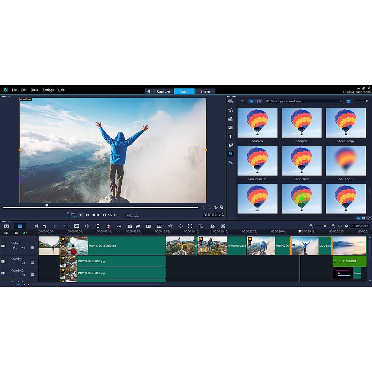Select the FX filter library icon
This screenshot has width=372, height=372.
click(231, 154)
